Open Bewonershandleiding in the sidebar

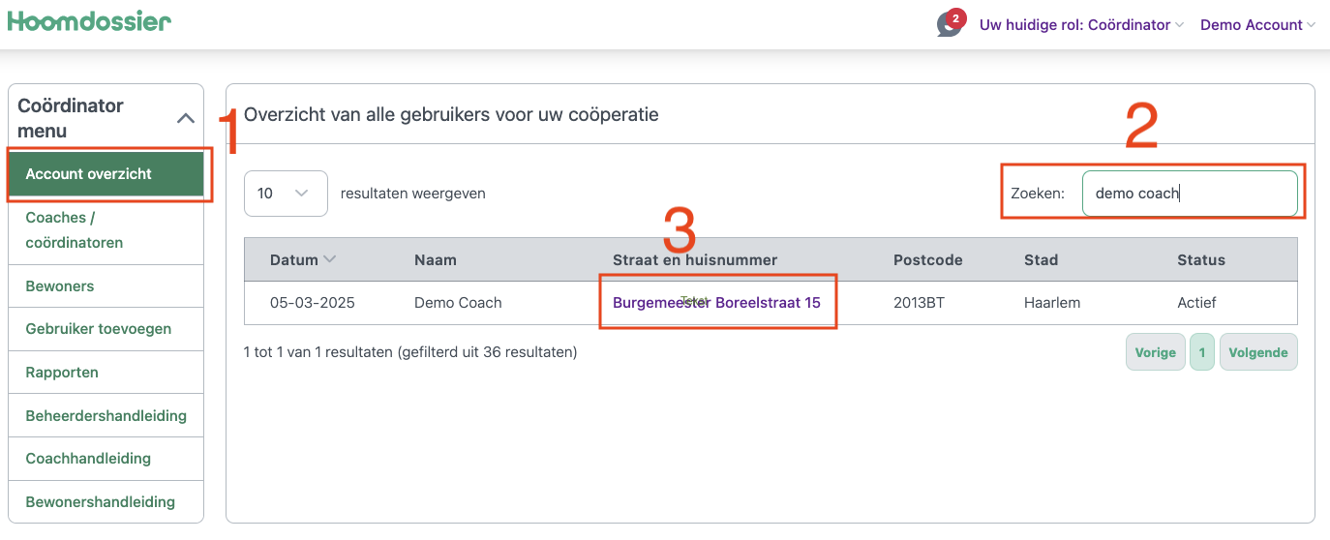click(x=101, y=502)
